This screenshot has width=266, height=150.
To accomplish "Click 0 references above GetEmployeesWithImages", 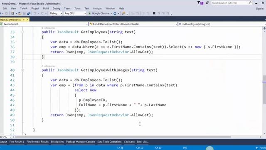I will [48, 66].
